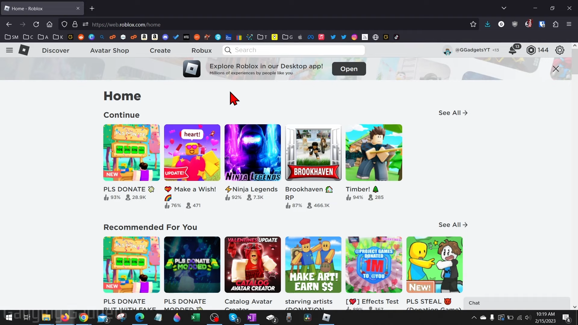This screenshot has height=325, width=578.
Task: Open the Chat panel bar
Action: pos(516,303)
